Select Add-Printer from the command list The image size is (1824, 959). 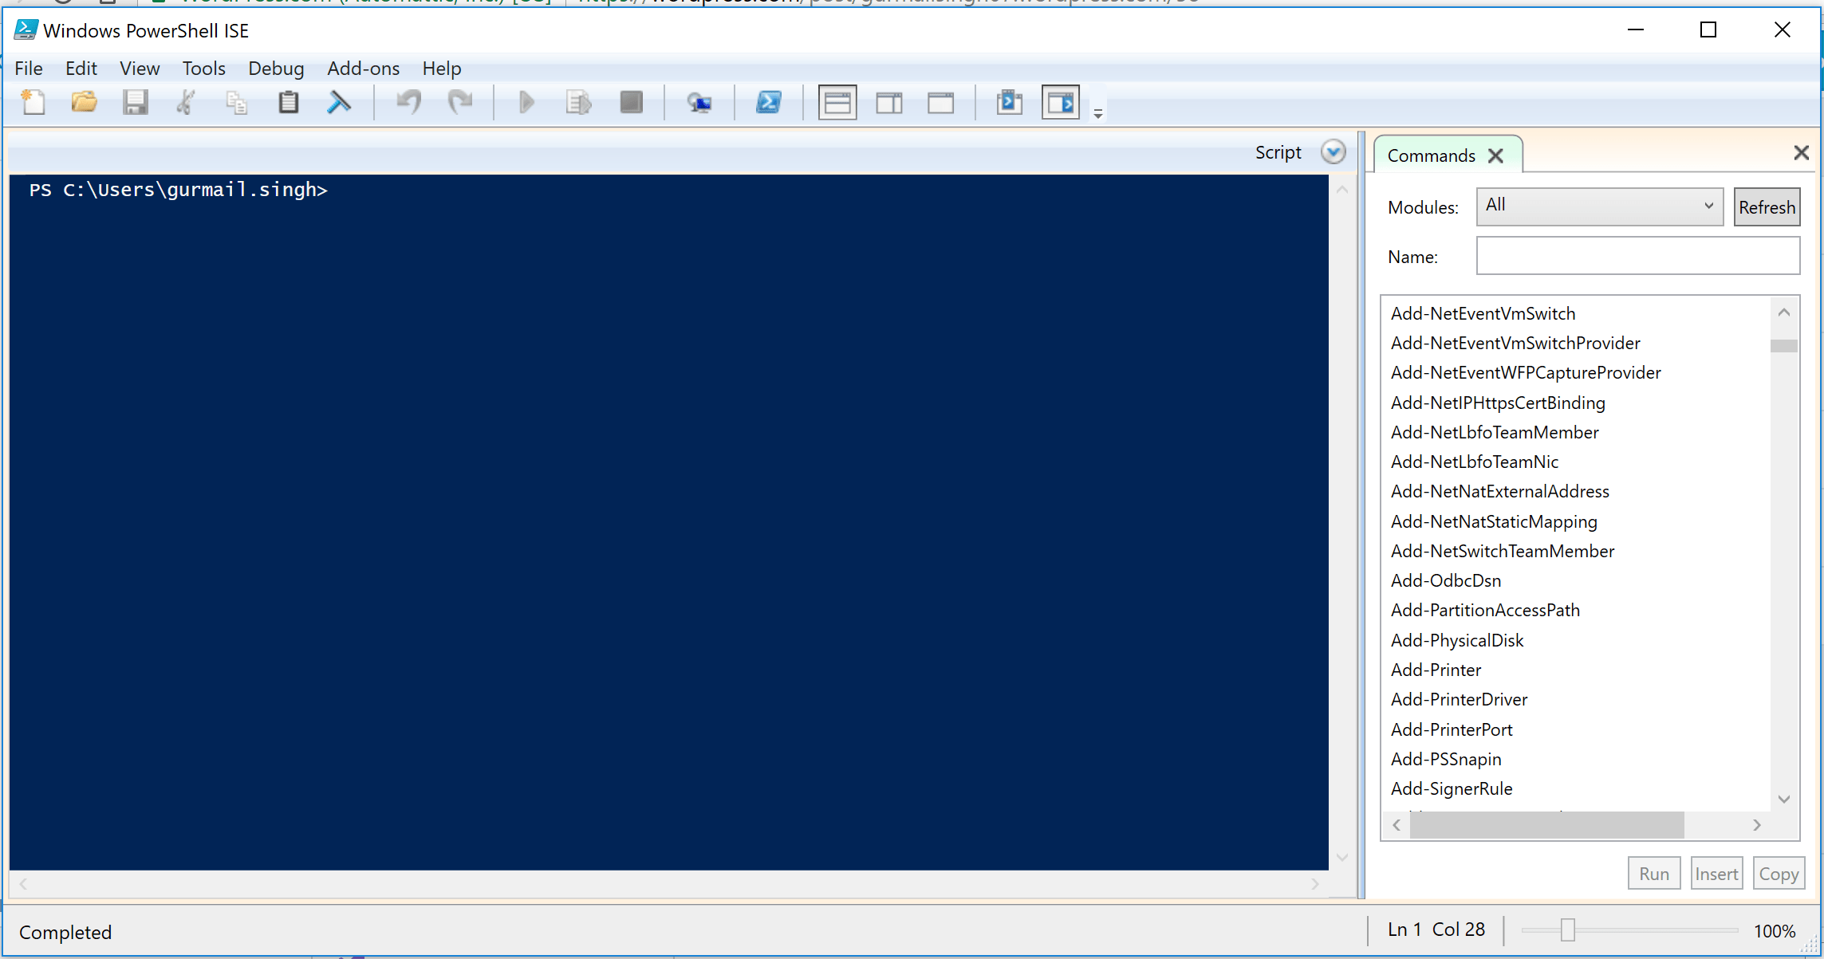(x=1436, y=670)
